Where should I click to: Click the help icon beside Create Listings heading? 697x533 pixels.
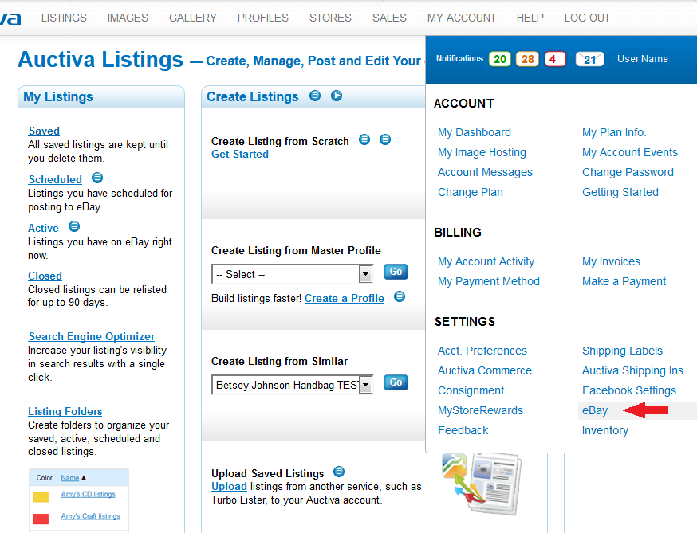(x=315, y=96)
